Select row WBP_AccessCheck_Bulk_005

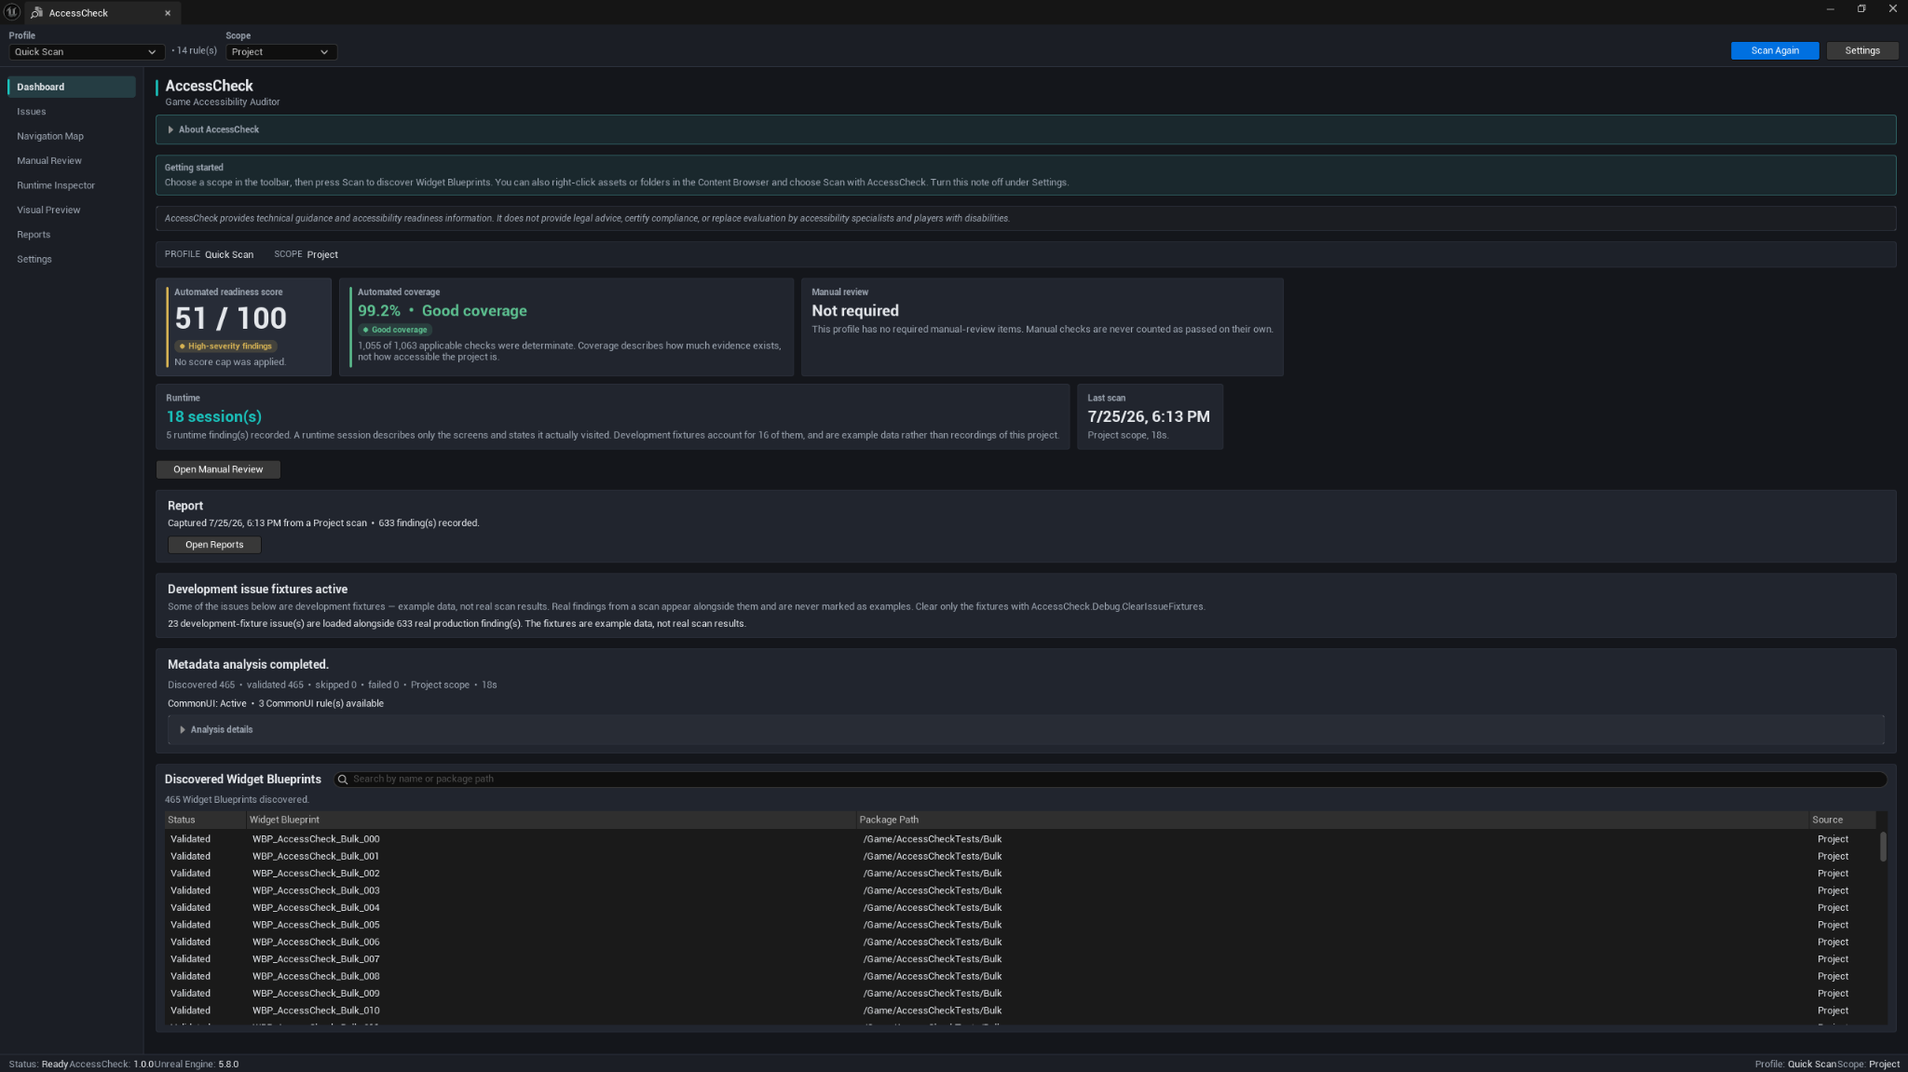pos(1020,925)
